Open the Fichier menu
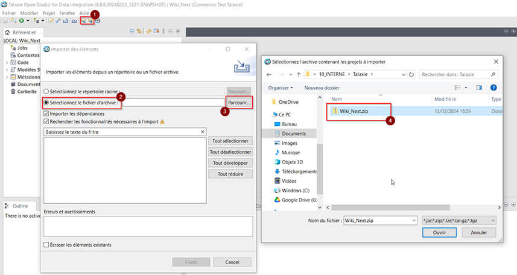The image size is (517, 275). [x=9, y=13]
